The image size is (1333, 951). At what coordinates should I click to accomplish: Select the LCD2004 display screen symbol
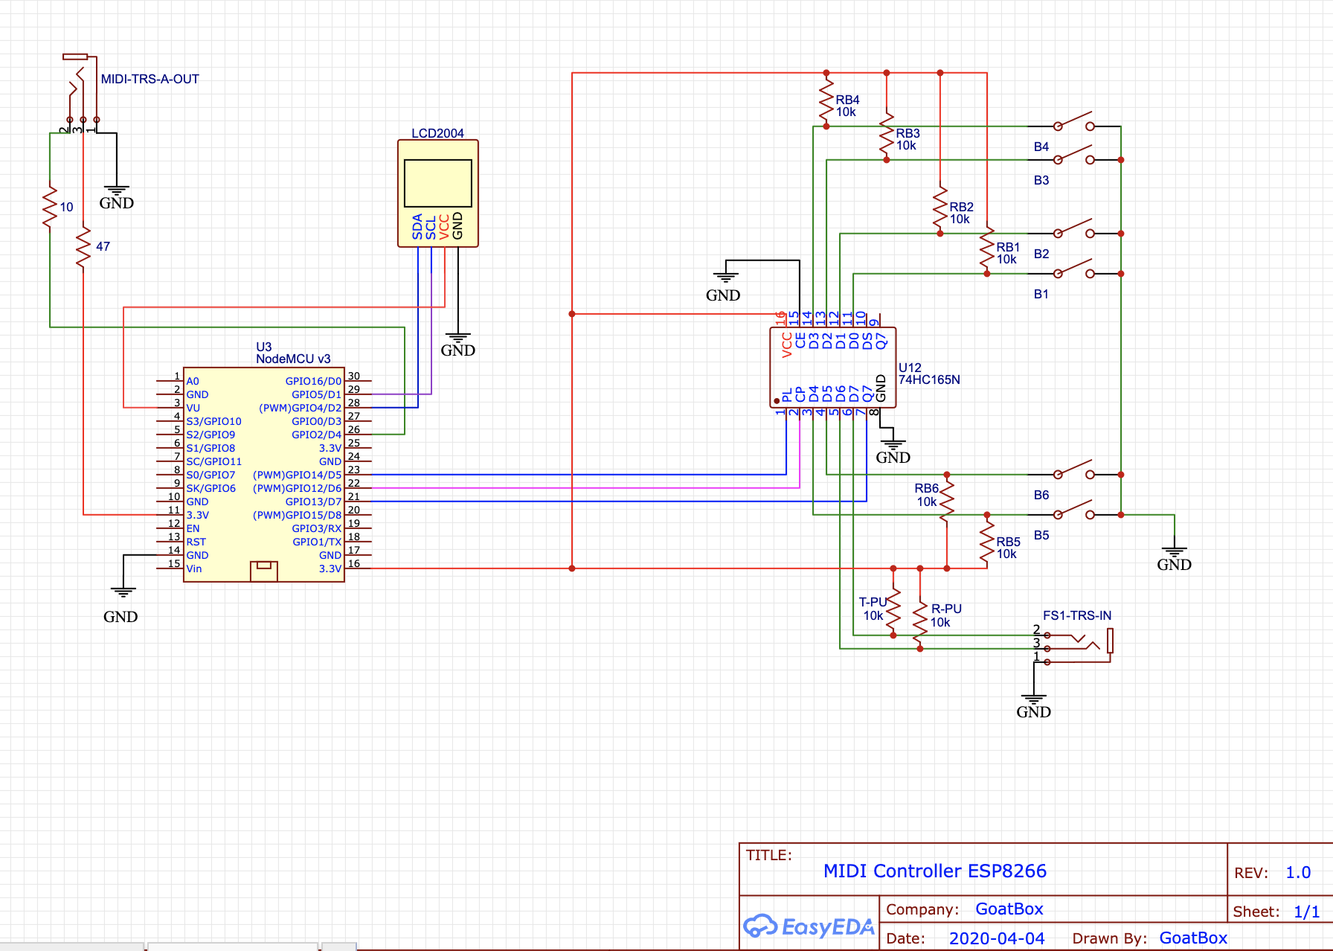pyautogui.click(x=438, y=183)
